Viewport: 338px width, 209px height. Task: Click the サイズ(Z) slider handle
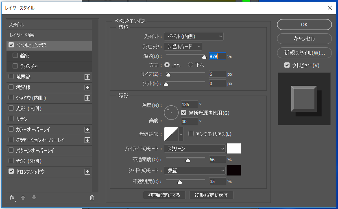click(x=168, y=75)
